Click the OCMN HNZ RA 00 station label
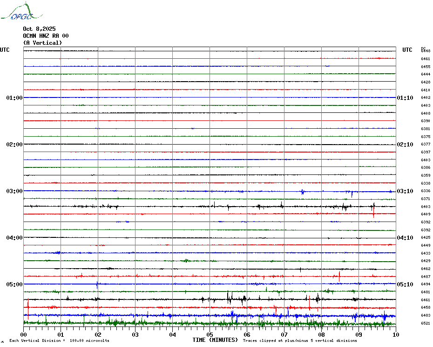Image resolution: width=433 pixels, height=347 pixels. (x=46, y=36)
